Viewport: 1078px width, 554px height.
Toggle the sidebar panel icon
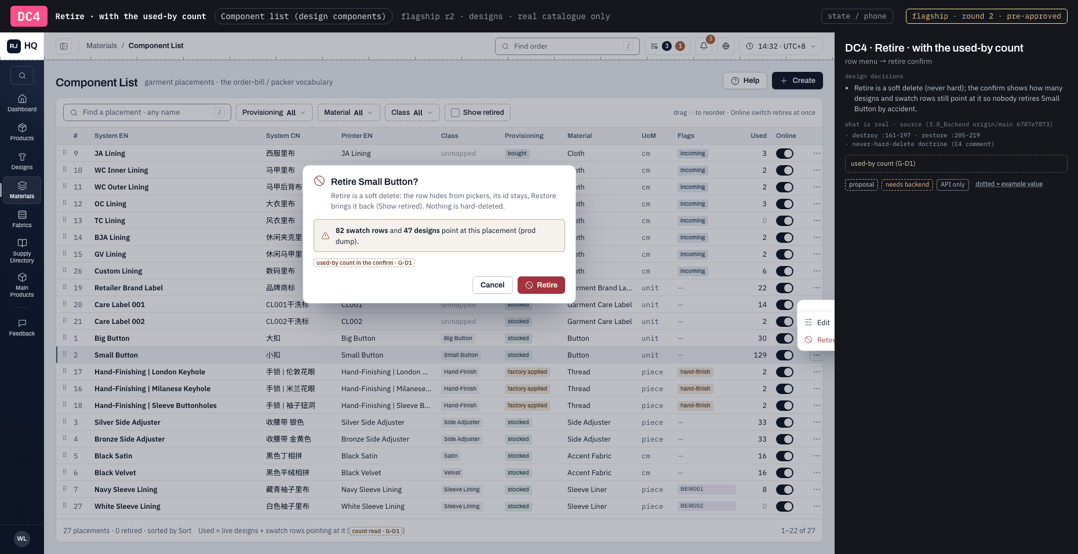click(x=64, y=46)
